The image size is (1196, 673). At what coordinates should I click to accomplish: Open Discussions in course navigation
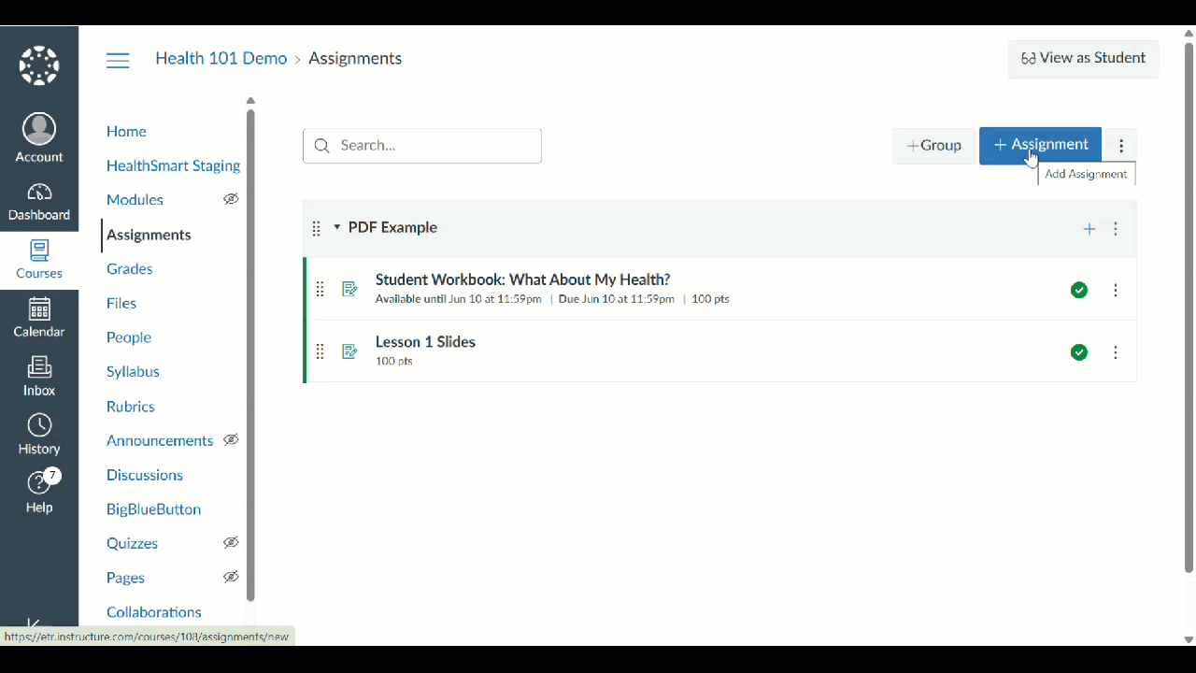coord(145,475)
